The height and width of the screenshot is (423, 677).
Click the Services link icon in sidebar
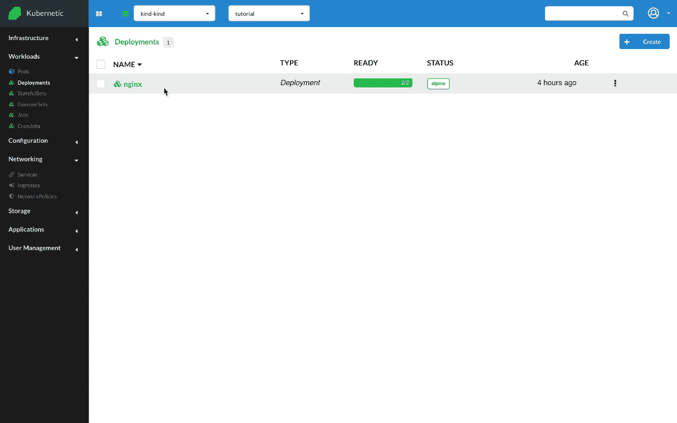point(12,175)
